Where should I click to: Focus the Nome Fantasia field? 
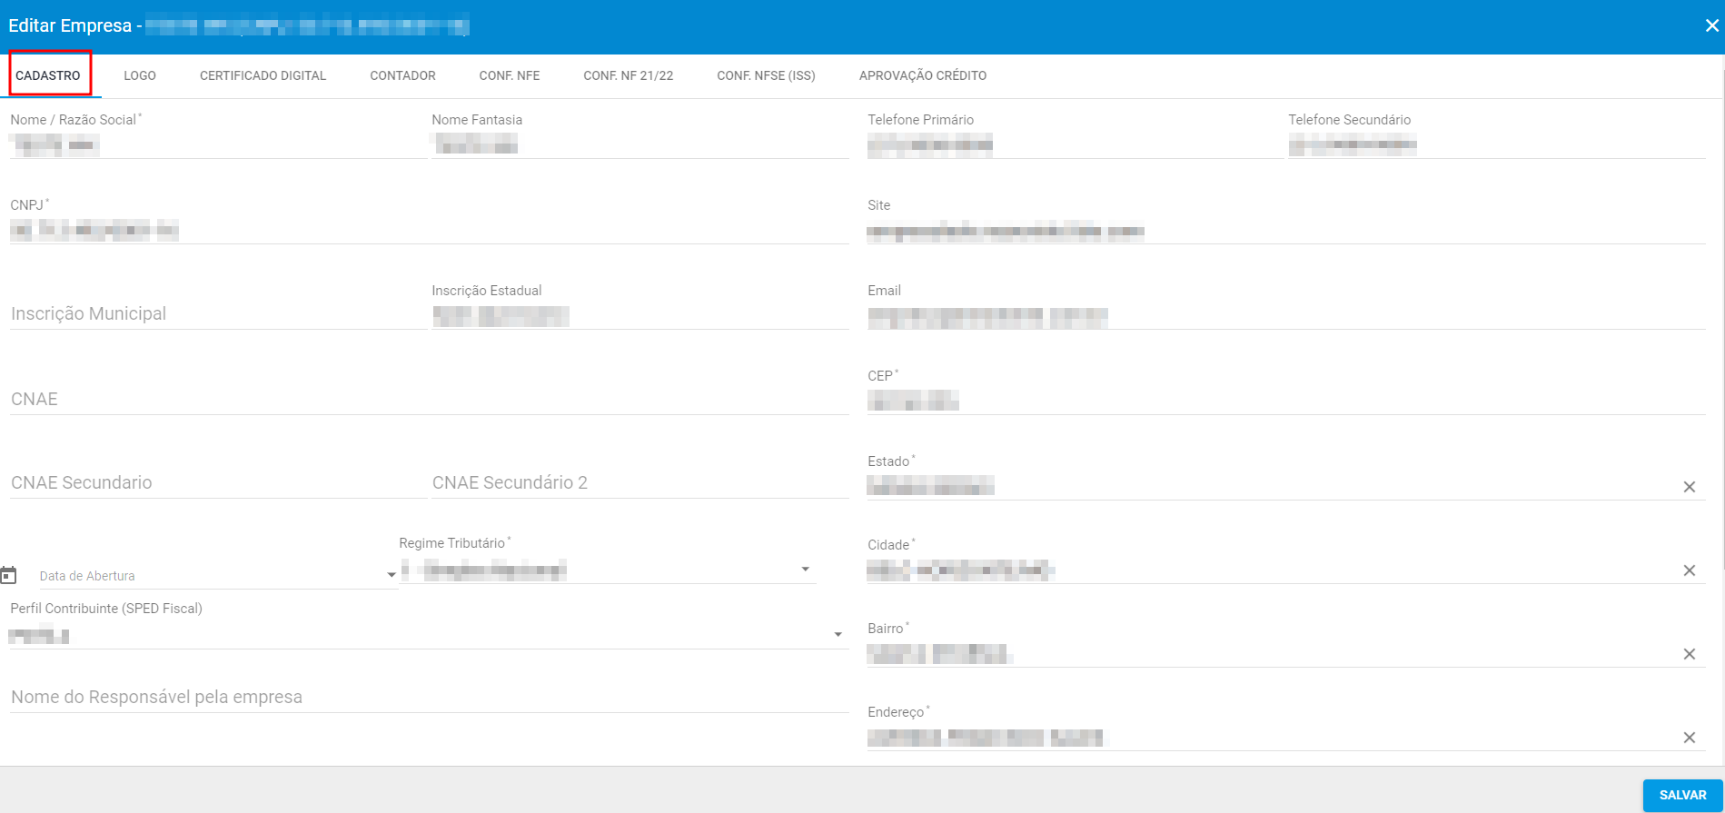[x=640, y=144]
